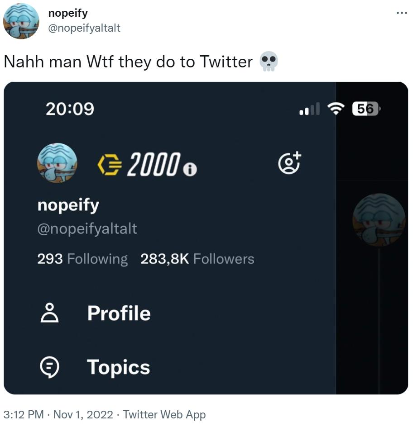Click the drawer profile picture of nopeify
This screenshot has width=413, height=427.
57,164
